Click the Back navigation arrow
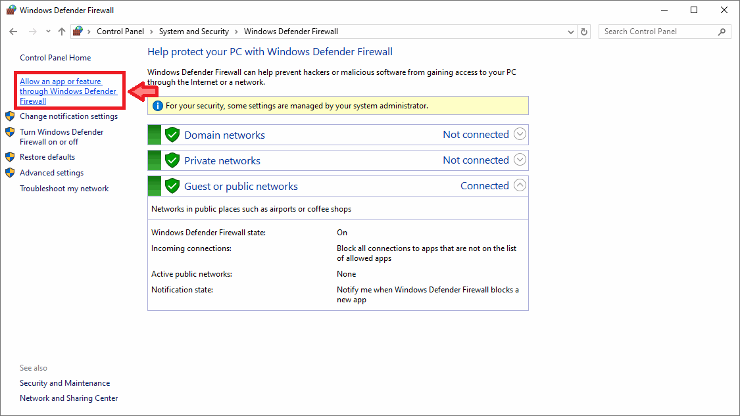This screenshot has height=416, width=740. [x=13, y=32]
